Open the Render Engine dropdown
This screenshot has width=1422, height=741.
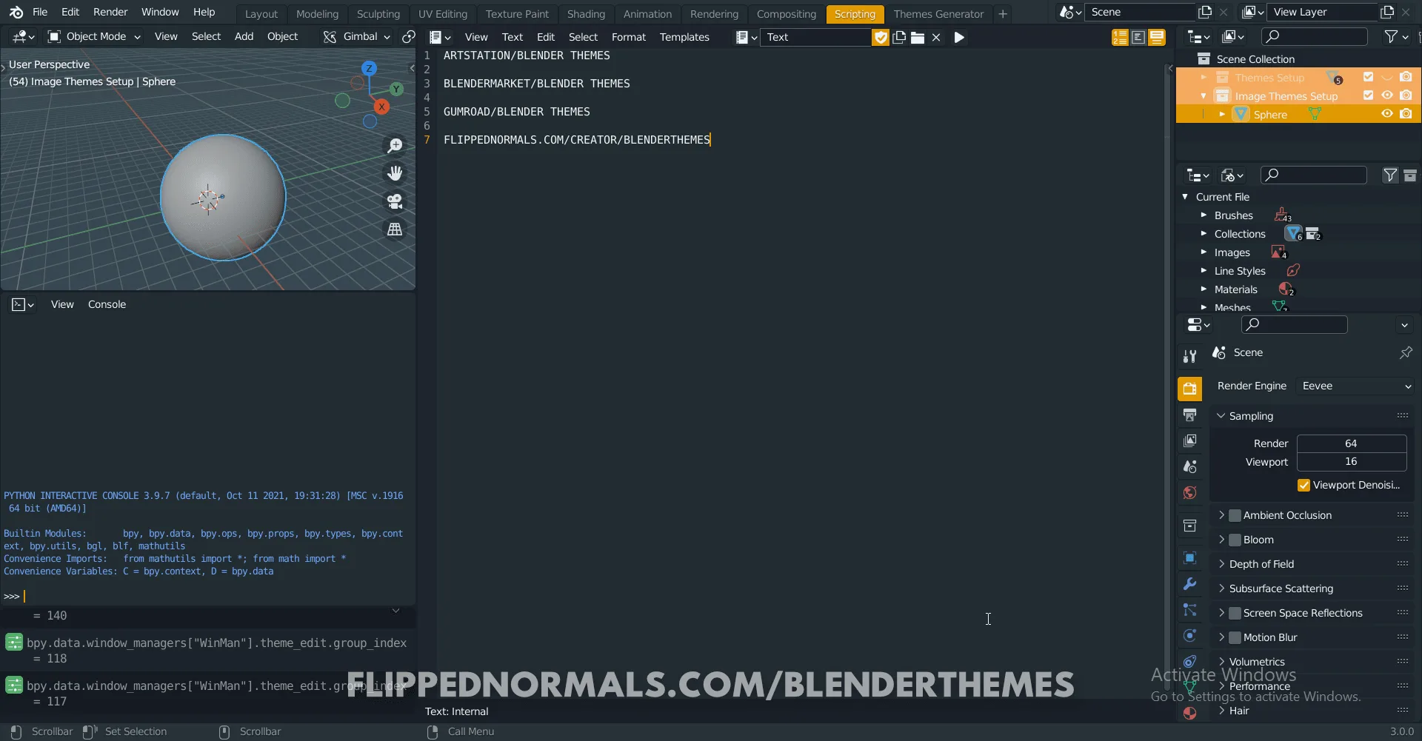point(1355,386)
